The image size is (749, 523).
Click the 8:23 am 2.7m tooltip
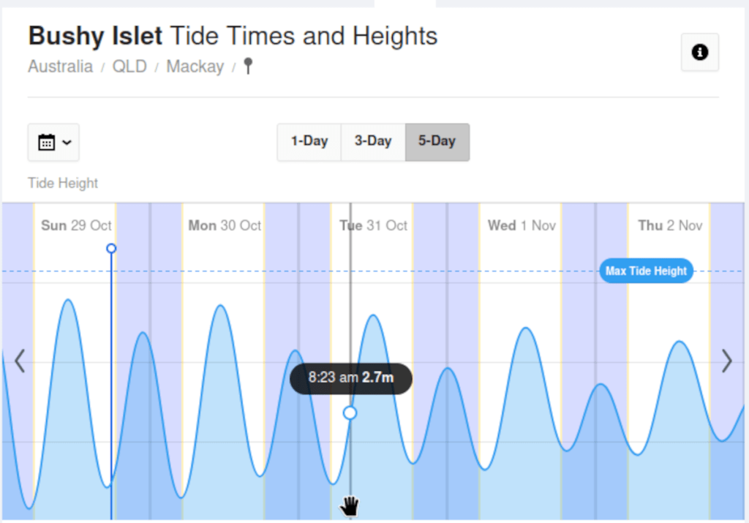350,378
